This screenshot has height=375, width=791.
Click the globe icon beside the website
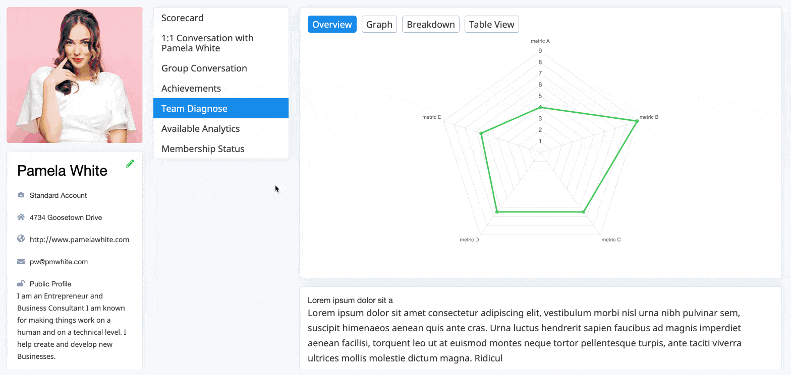tap(21, 239)
